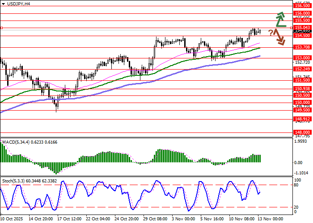The height and width of the screenshot is (223, 313).
Task: Click the current price black label
Action: point(302,31)
